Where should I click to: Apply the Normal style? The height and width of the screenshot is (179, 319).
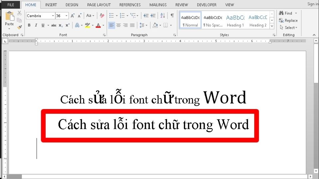pyautogui.click(x=190, y=20)
